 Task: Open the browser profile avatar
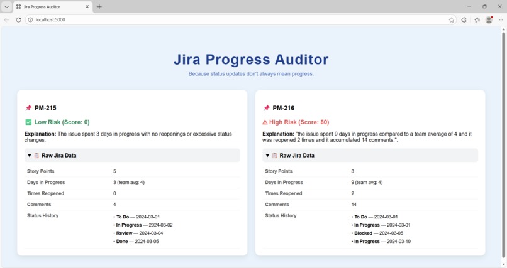tap(489, 20)
